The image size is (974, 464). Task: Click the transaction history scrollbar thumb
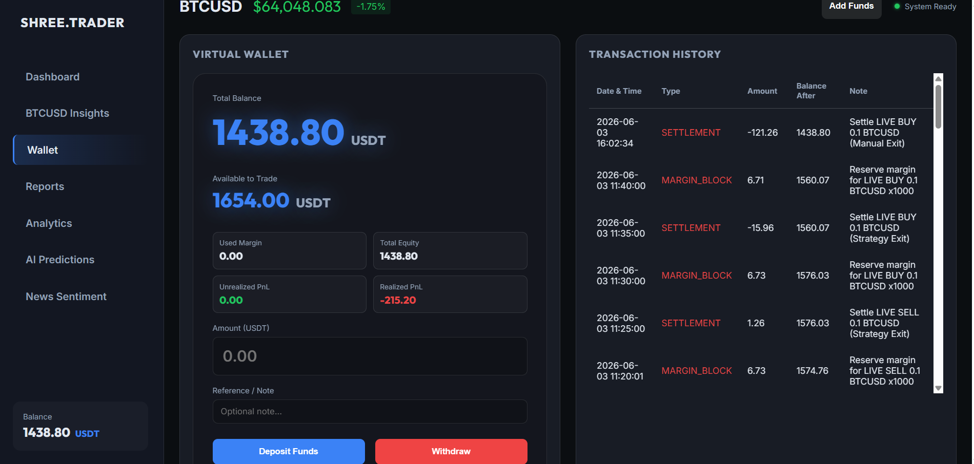(938, 106)
